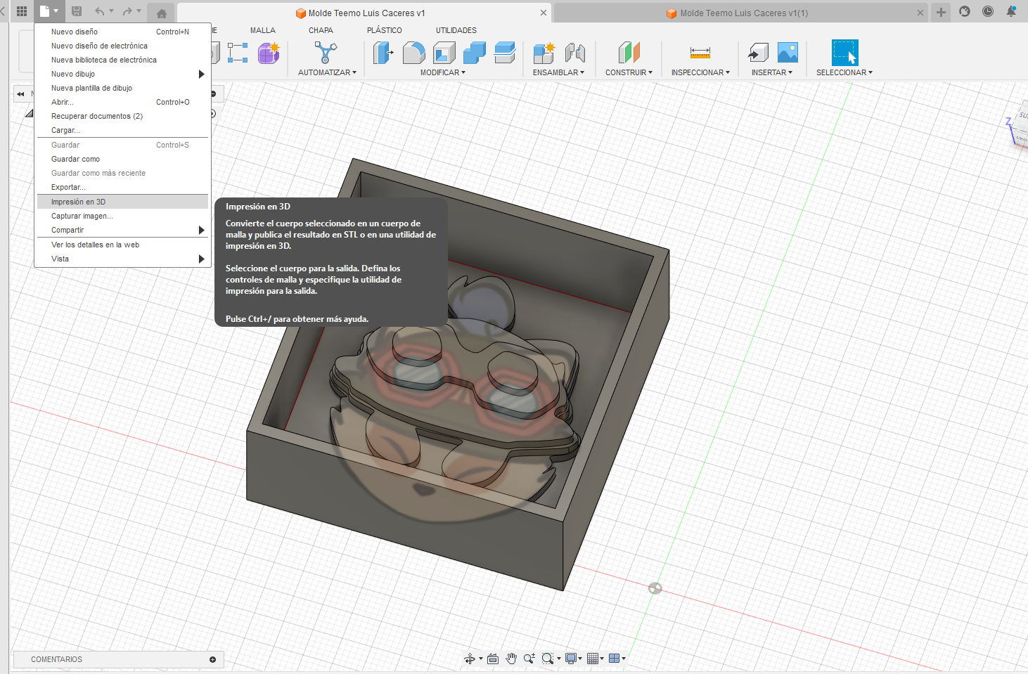1028x674 pixels.
Task: Expand the SELECCIONAR dropdown
Action: tap(844, 72)
